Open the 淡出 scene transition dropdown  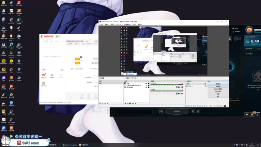[x=195, y=84]
